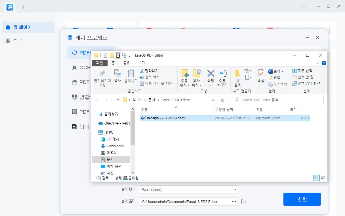The image size is (345, 216).
Task: Click the EaseUS PDF Editor app logo
Action: [x=10, y=7]
